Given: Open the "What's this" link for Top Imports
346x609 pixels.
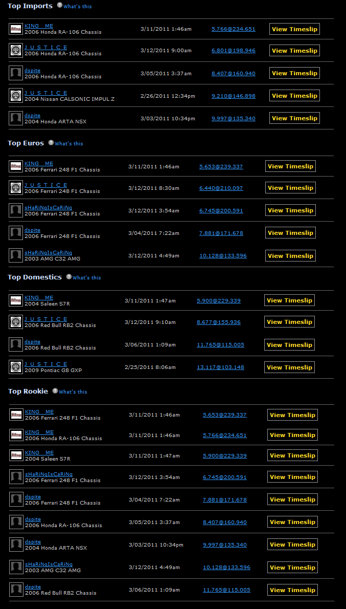Looking at the screenshot, I should click(78, 7).
